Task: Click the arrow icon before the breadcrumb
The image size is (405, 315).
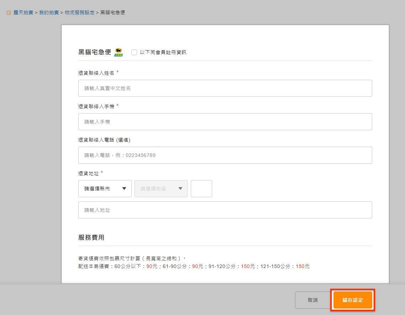Action: click(x=9, y=13)
